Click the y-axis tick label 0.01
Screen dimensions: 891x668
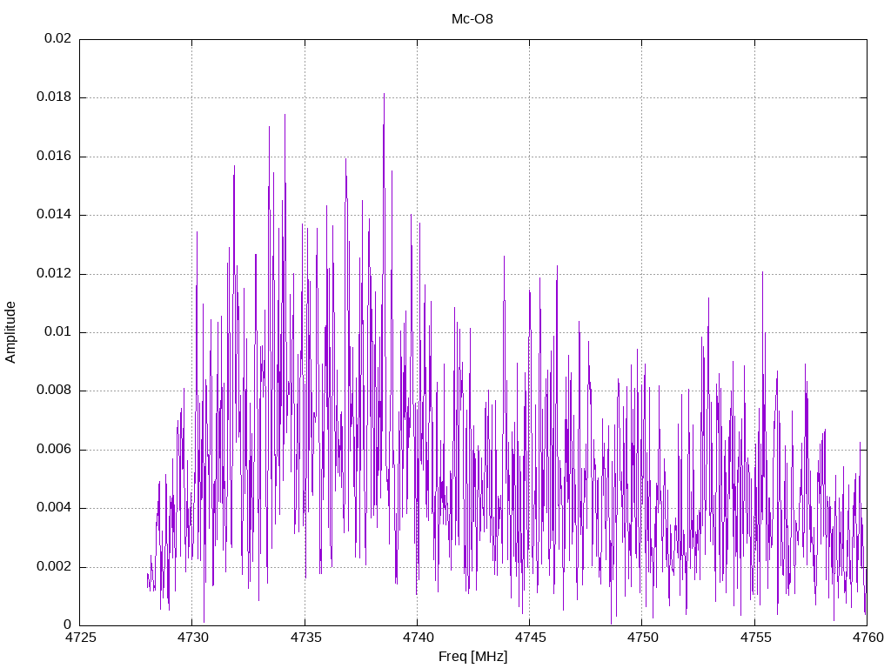(58, 331)
